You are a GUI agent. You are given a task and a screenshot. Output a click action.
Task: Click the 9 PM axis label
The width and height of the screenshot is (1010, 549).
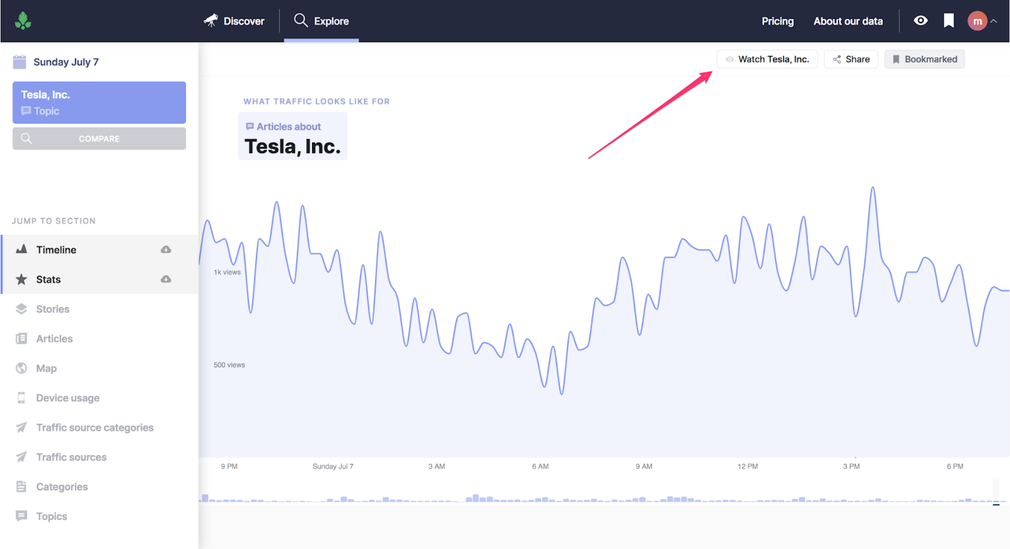click(x=229, y=466)
